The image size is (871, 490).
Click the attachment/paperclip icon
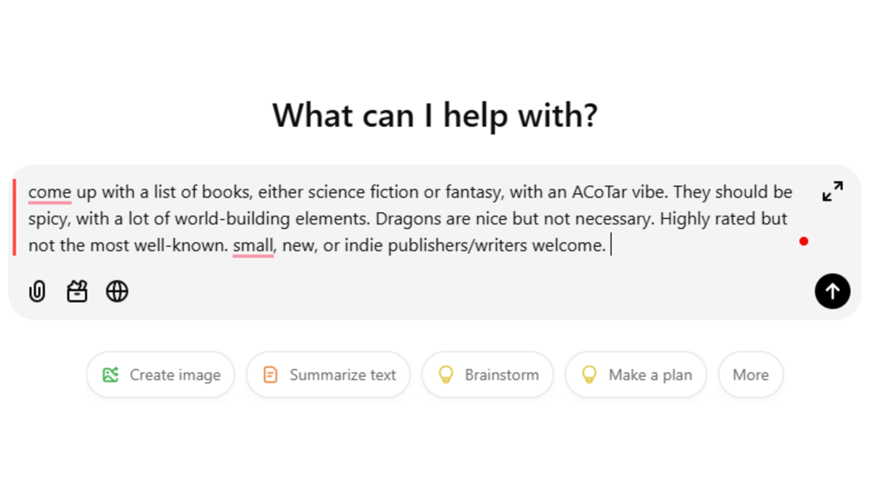tap(36, 291)
